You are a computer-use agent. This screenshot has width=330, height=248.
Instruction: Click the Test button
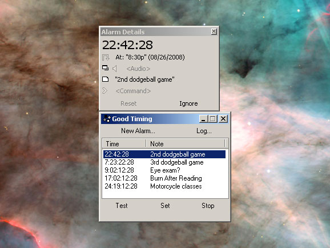click(x=122, y=206)
